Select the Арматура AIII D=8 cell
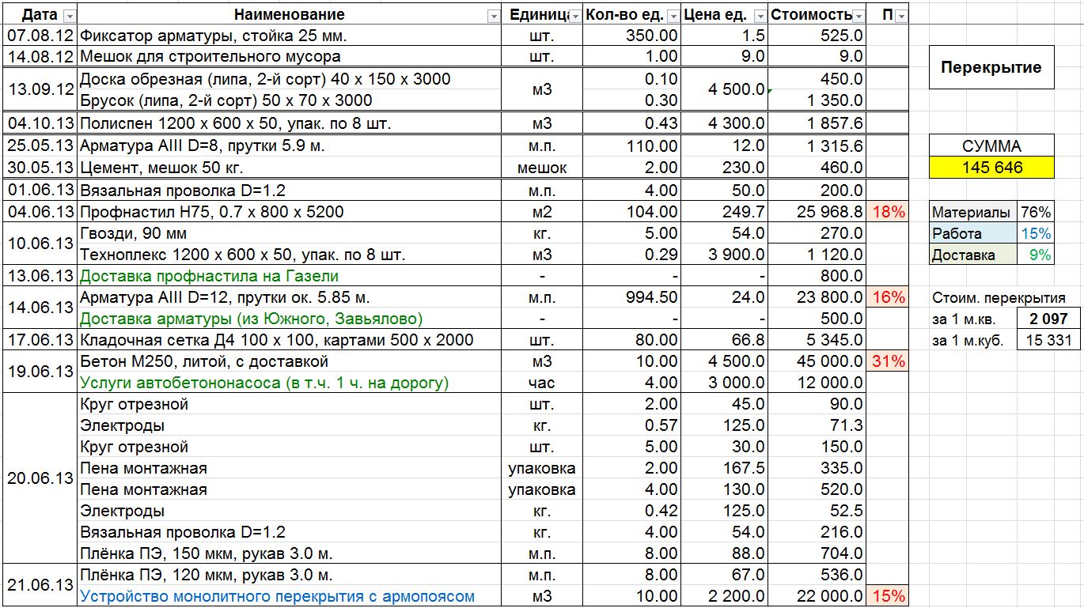The height and width of the screenshot is (608, 1084). click(290, 146)
